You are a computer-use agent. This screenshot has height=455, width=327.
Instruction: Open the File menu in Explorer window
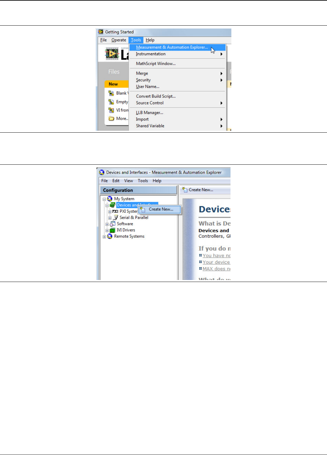[105, 181]
